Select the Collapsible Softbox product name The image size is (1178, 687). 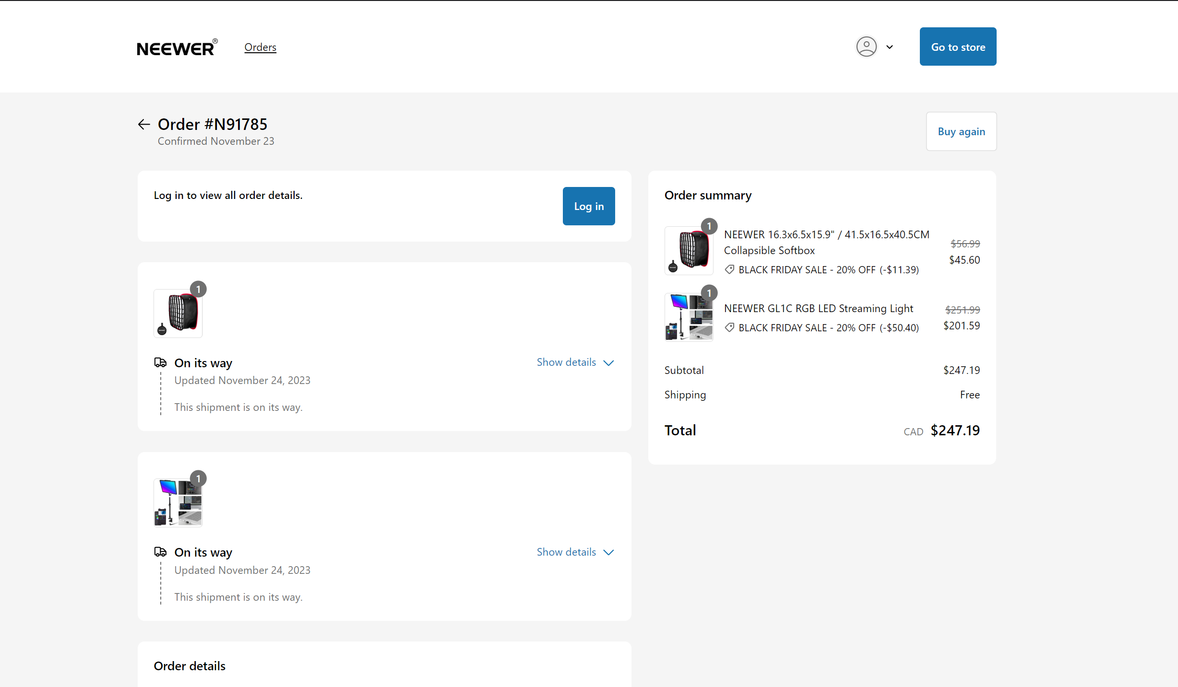[x=826, y=243]
